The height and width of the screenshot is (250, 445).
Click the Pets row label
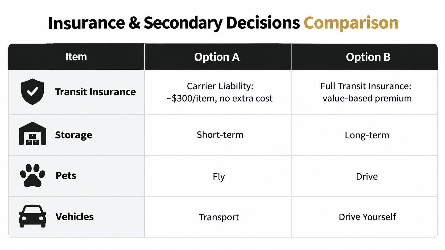point(66,176)
